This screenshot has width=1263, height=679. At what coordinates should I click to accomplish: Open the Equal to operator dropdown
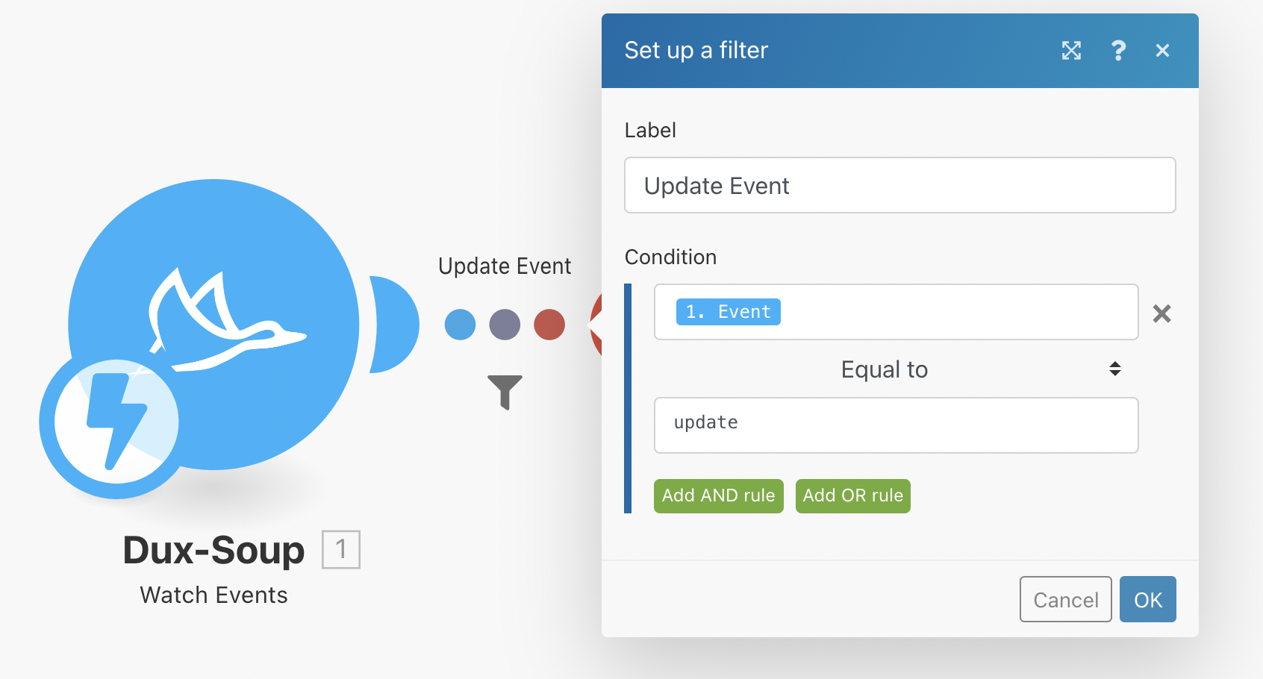click(896, 369)
